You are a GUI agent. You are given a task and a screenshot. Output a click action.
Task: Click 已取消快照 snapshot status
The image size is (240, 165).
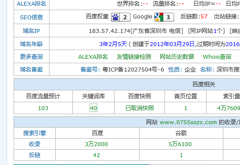pos(140,108)
